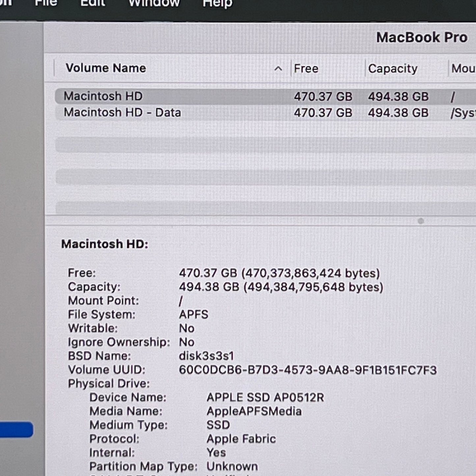Viewport: 476px width, 476px height.
Task: Click the Device Name APPLE SSD AP0512R
Action: pyautogui.click(x=265, y=398)
